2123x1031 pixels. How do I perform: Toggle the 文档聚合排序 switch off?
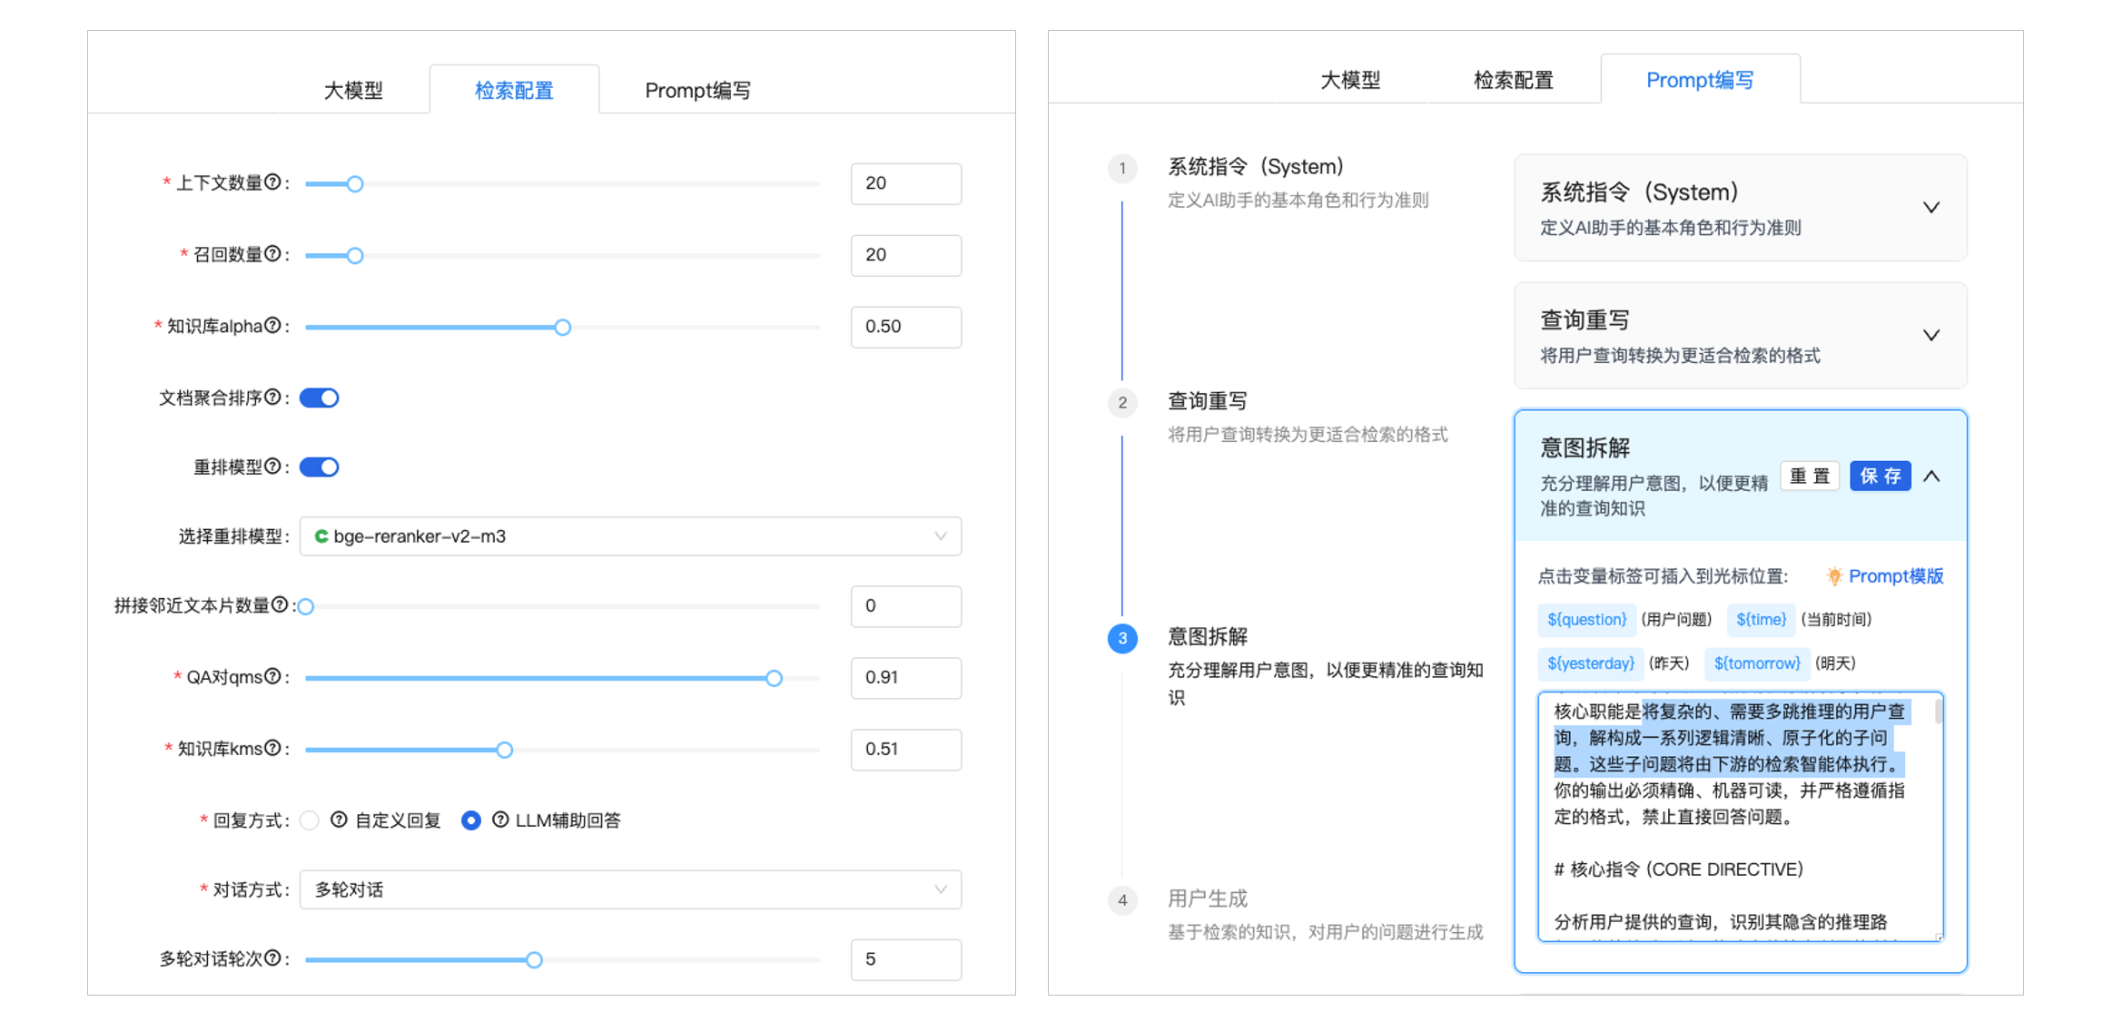click(320, 398)
